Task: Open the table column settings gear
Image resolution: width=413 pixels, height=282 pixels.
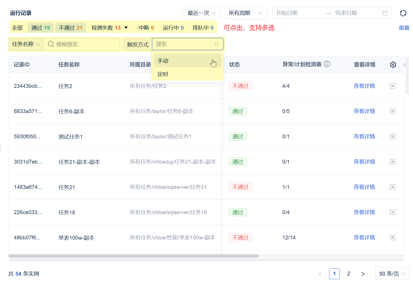Action: pyautogui.click(x=393, y=65)
